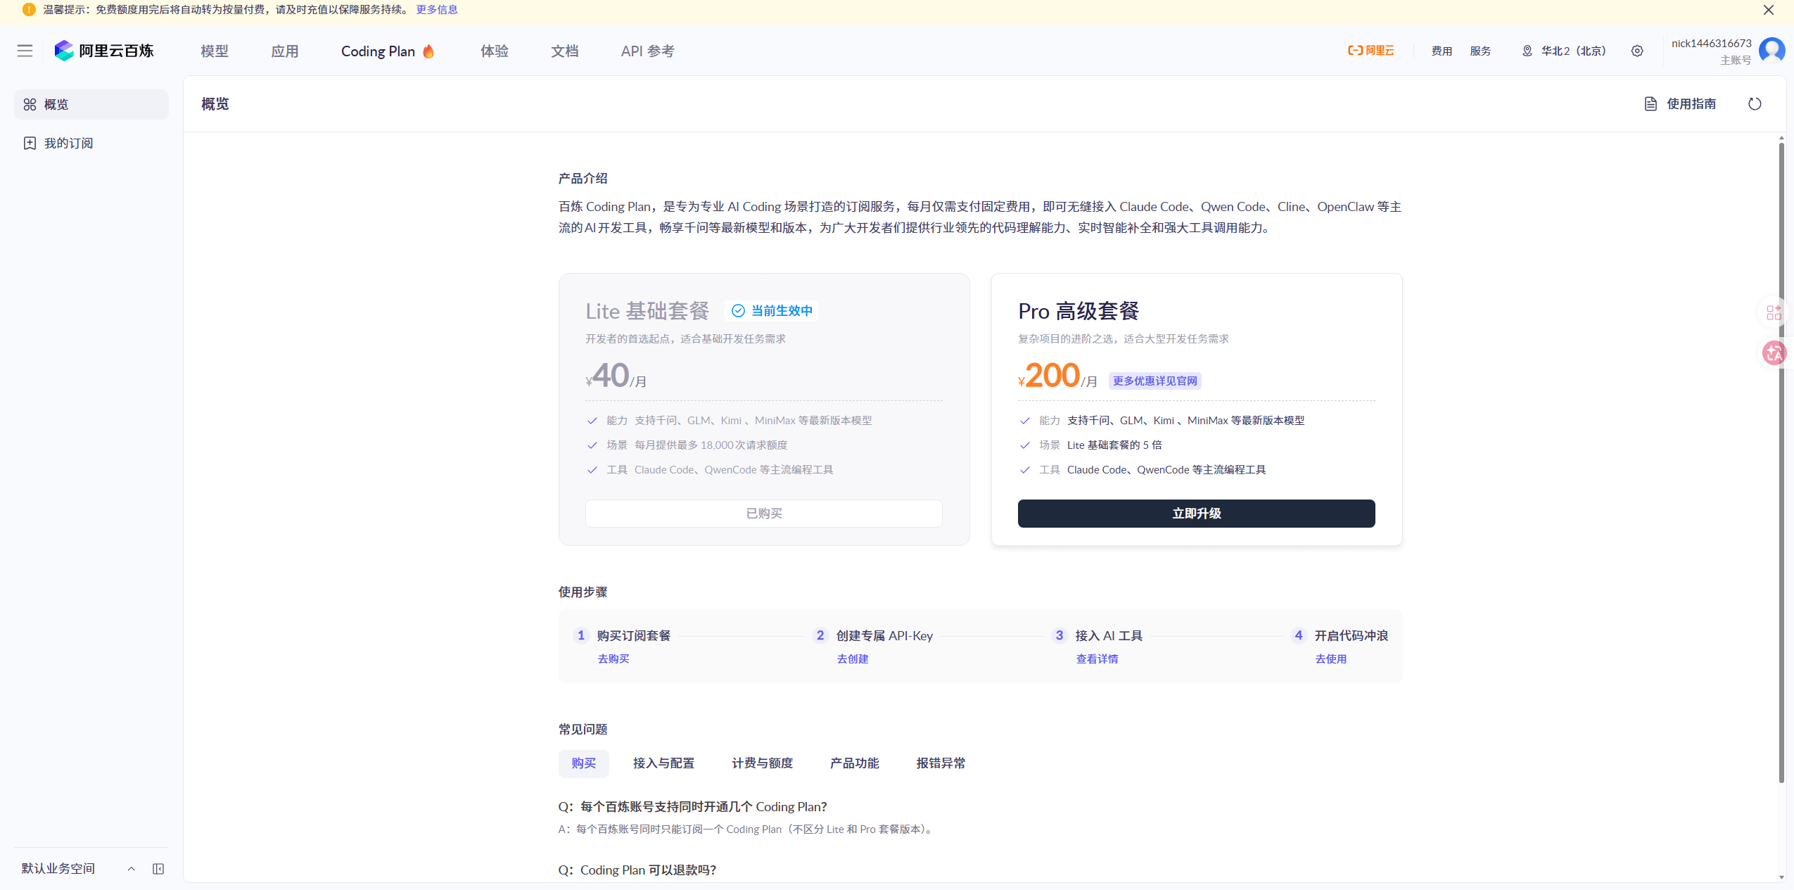Screen dimensions: 1794x890
Task: Open the hamburger menu icon
Action: tap(25, 51)
